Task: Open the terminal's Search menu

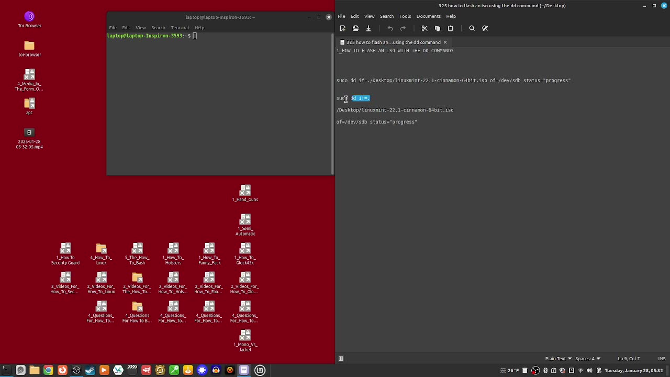Action: point(158,28)
